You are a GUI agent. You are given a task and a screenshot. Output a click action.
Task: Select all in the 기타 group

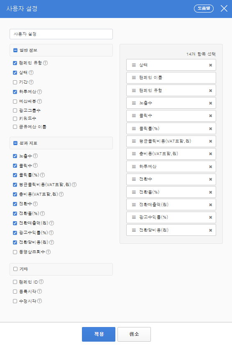click(x=15, y=269)
